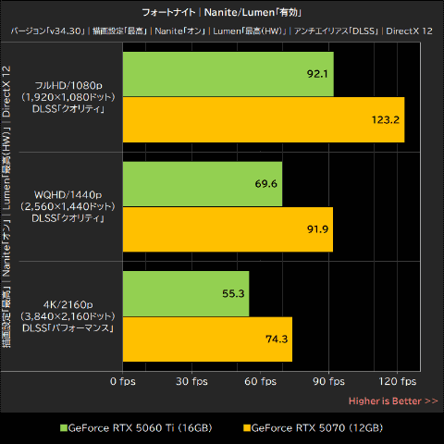
Task: Click the 60 fps axis label
Action: 260,381
